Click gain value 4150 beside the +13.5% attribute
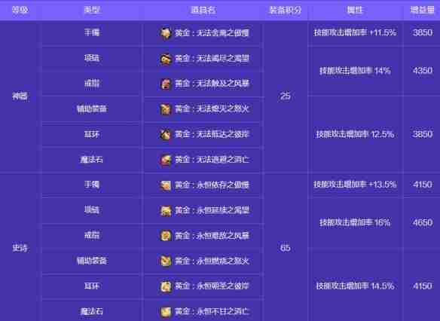 coord(423,185)
